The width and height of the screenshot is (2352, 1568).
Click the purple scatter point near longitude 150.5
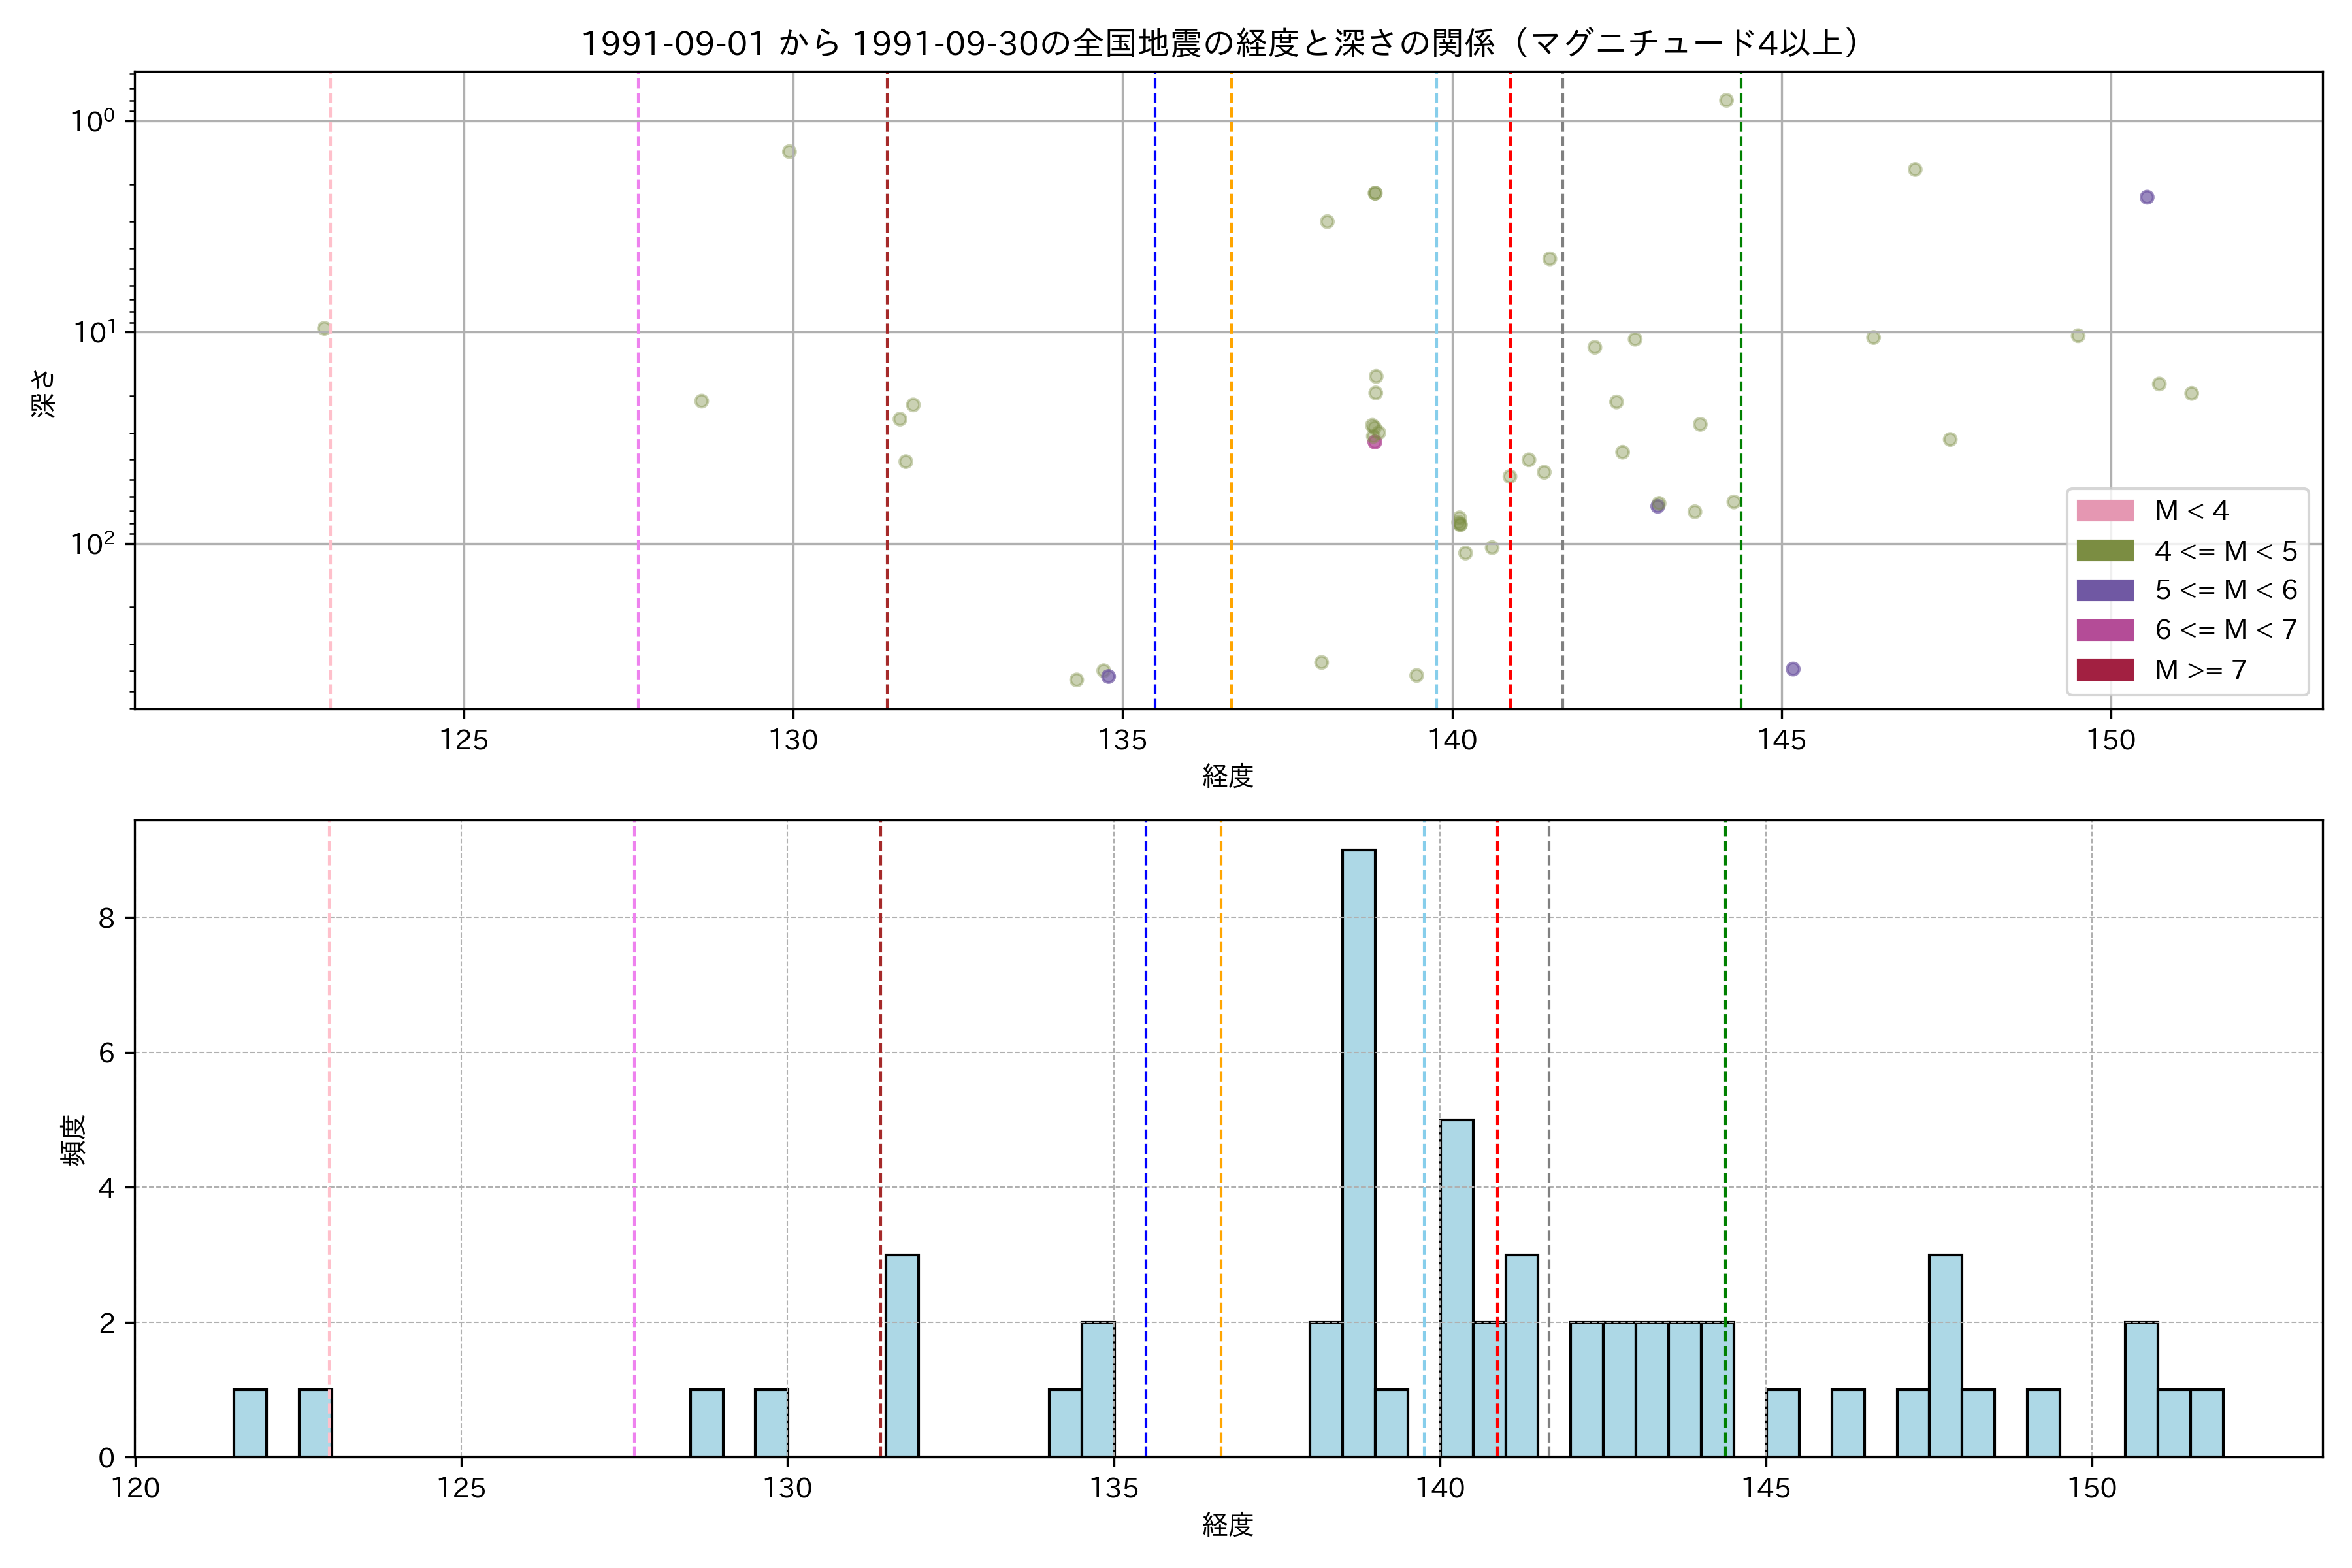2146,197
